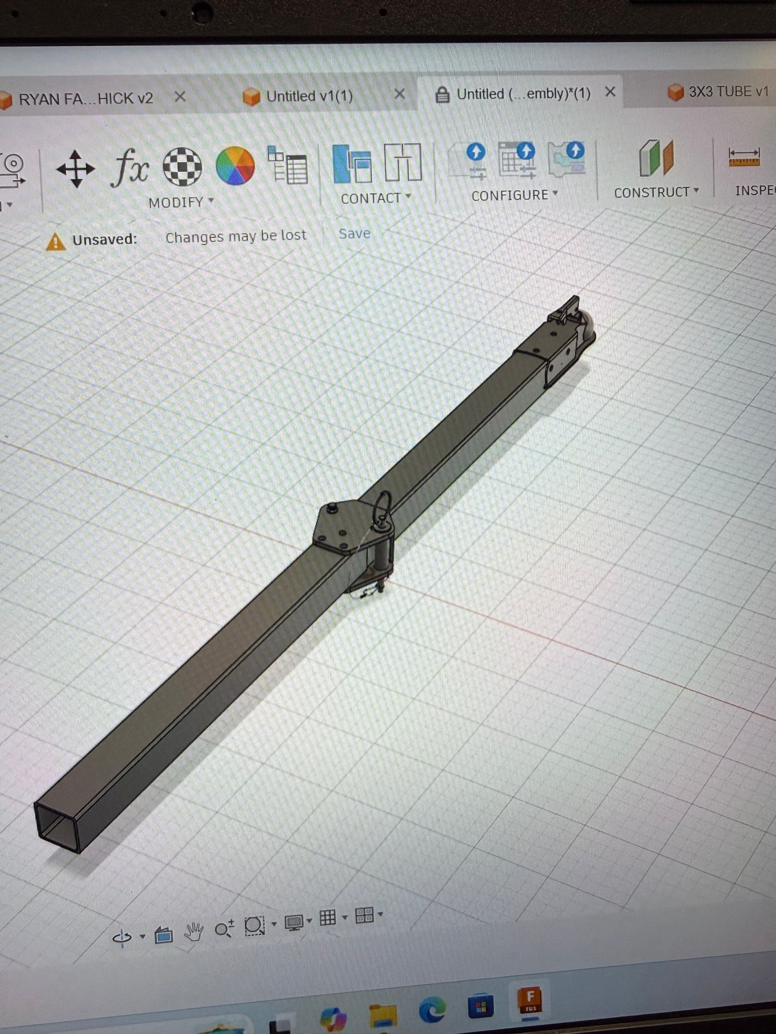Open Microsoft Store from the taskbar
Image resolution: width=776 pixels, height=1034 pixels.
point(481,1007)
